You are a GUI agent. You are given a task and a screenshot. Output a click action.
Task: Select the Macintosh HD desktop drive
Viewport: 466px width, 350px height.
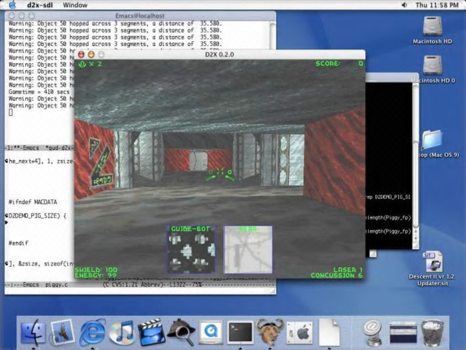[432, 30]
